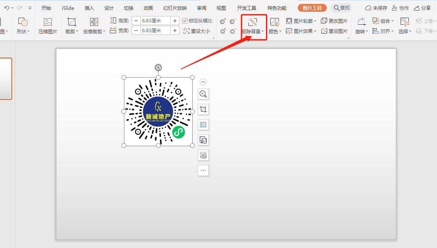Click the zoom magnifier icon in the floating toolbar
437x248 pixels.
coord(203,94)
